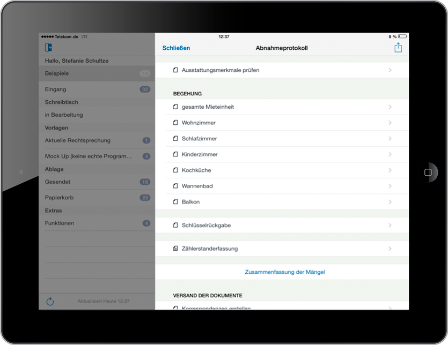Tap the Balkon row label
The width and height of the screenshot is (448, 345).
click(x=190, y=202)
